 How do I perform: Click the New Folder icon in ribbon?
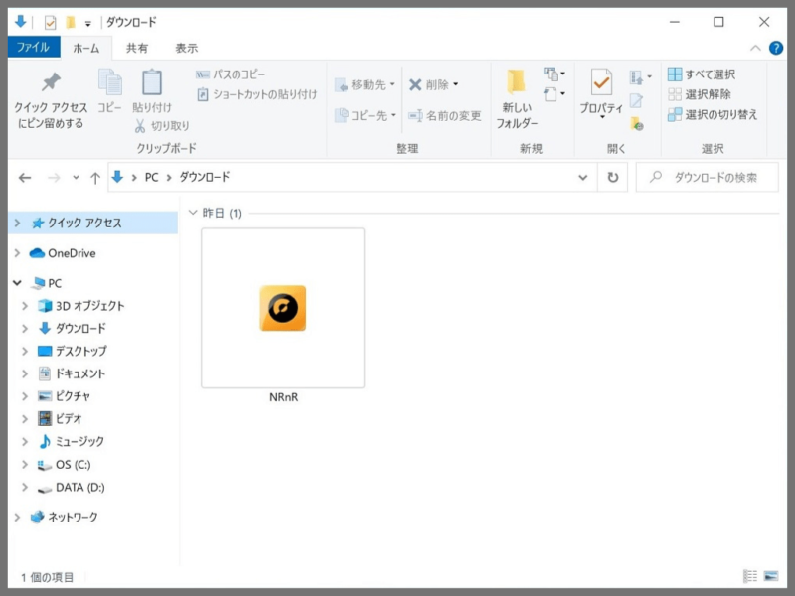pos(516,82)
